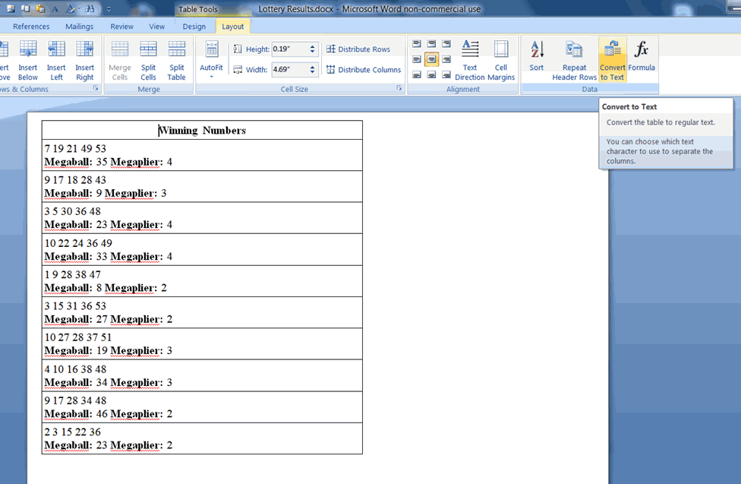Click the Merge Cells button

click(119, 61)
